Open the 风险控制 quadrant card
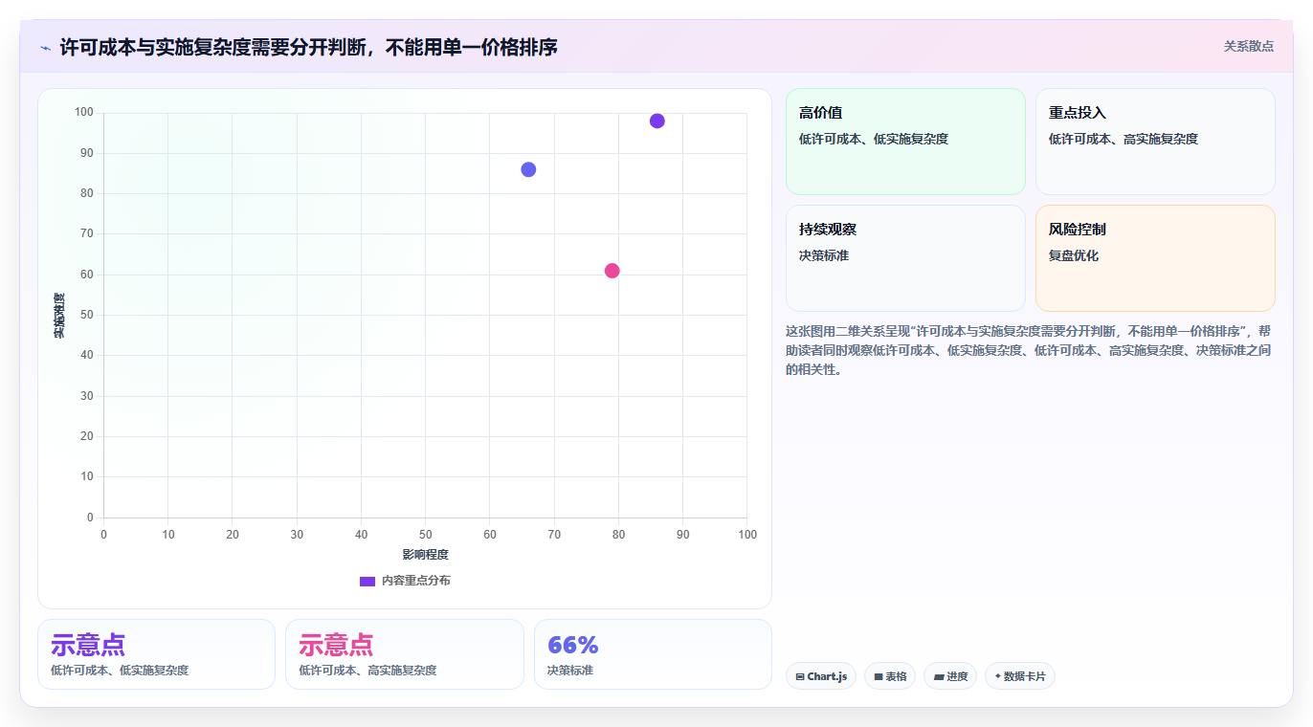Screen dimensions: 1313x727 point(1155,258)
